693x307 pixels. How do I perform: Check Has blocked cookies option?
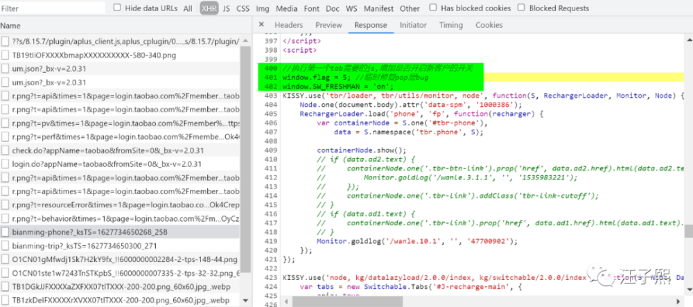433,8
